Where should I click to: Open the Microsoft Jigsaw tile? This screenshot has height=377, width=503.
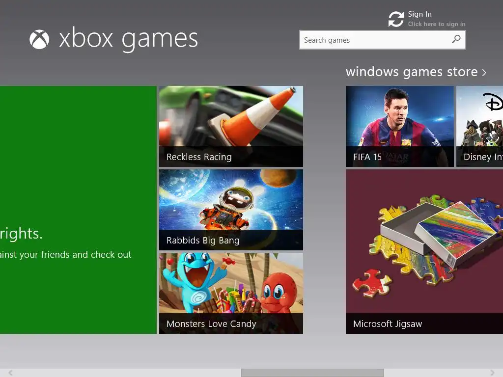(x=424, y=252)
